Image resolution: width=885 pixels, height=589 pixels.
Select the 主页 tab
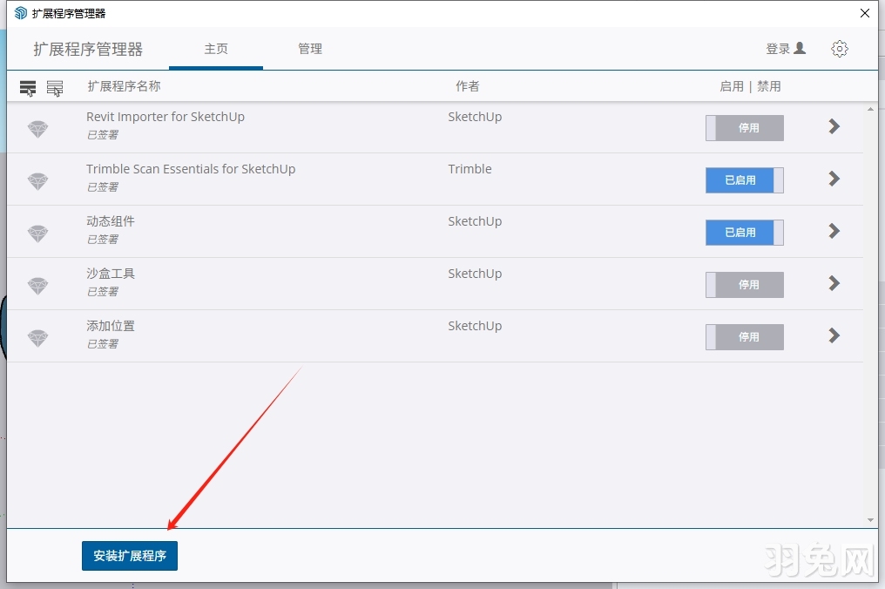coord(216,49)
